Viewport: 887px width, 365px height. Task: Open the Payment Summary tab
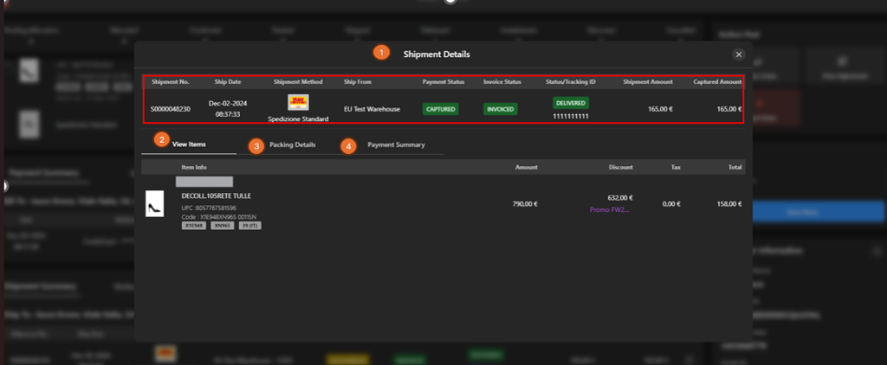[396, 144]
